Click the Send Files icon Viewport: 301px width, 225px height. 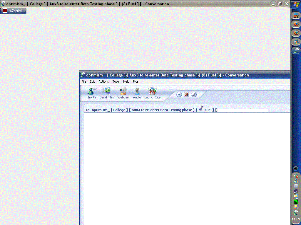pyautogui.click(x=107, y=93)
